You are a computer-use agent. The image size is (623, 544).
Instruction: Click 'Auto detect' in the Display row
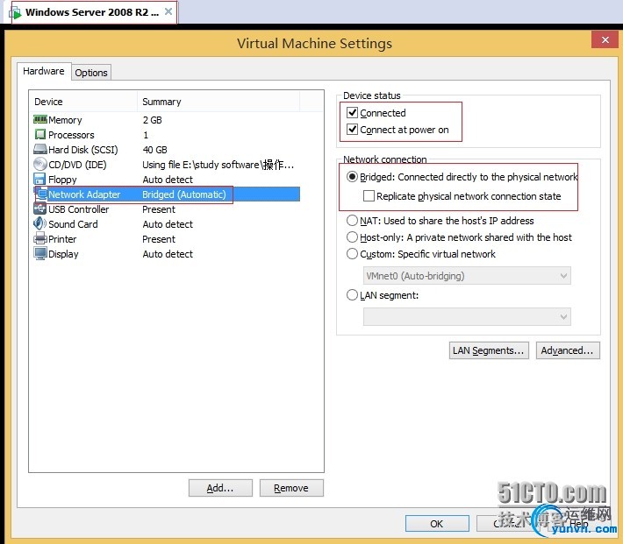coord(168,254)
